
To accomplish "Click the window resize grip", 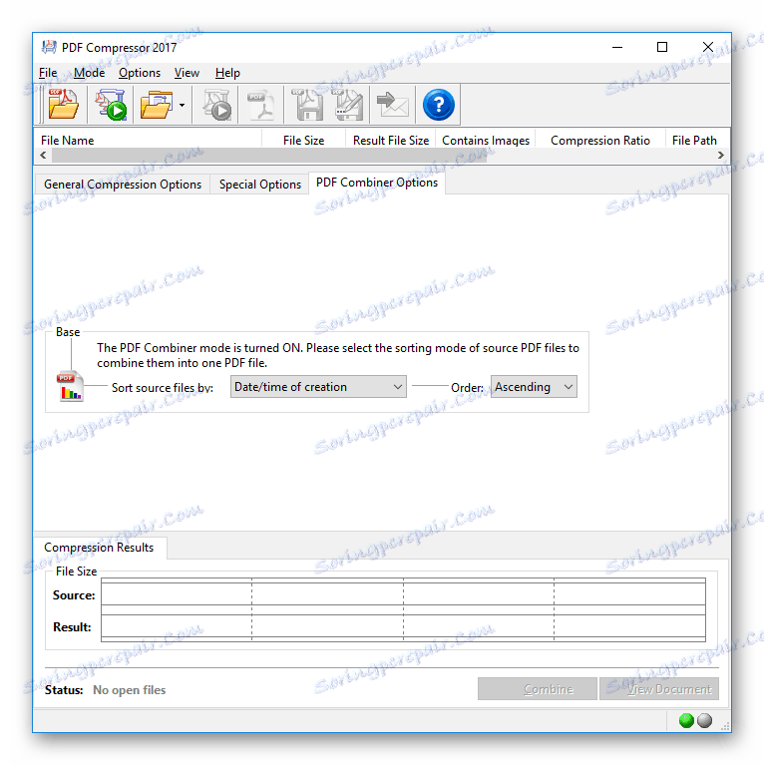I will point(724,725).
